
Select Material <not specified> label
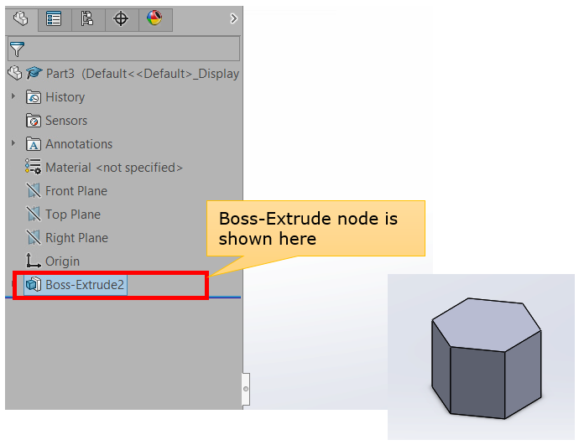(114, 168)
